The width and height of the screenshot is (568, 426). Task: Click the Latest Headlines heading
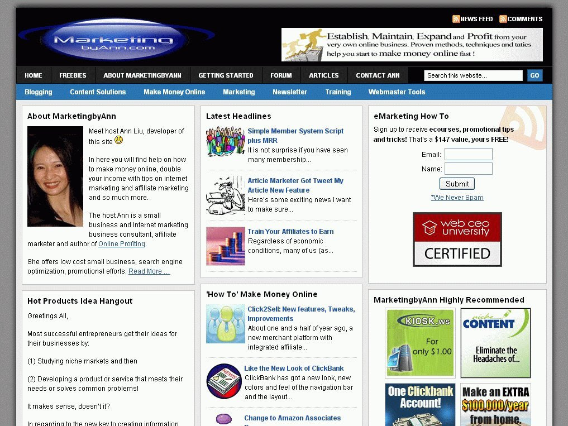(238, 116)
